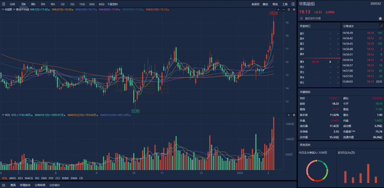Click the chart reset circular icon
The width and height of the screenshot is (384, 188).
point(289,8)
